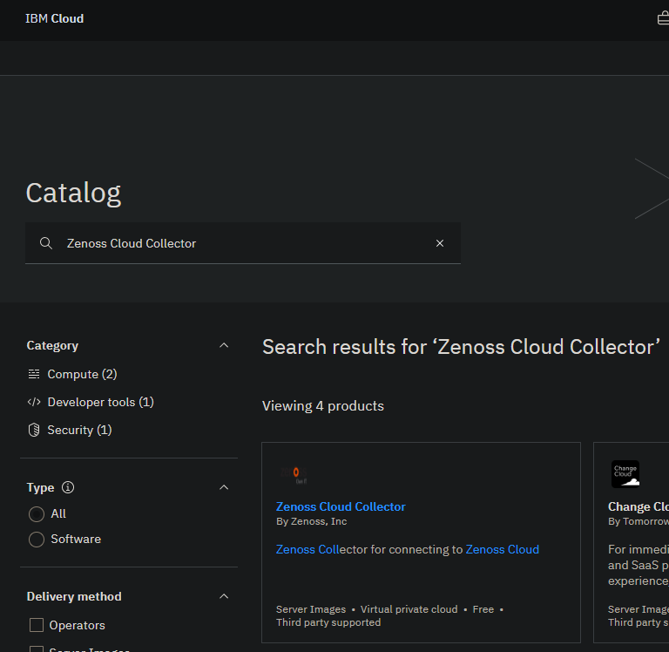Click 'Viewing 4 products' text
The image size is (669, 652).
[x=323, y=406]
